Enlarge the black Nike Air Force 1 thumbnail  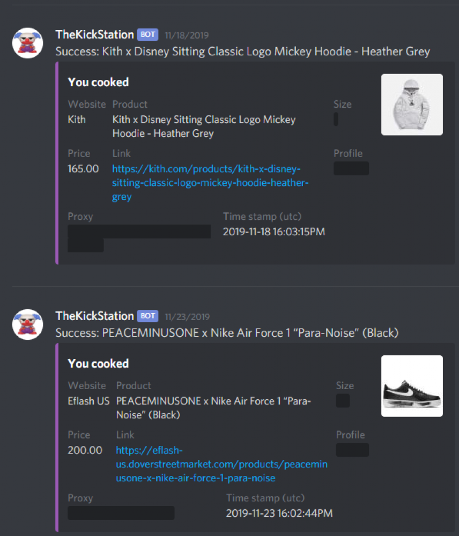(x=412, y=386)
